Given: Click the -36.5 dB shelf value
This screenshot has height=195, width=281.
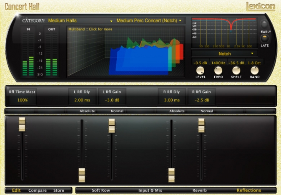Looking at the screenshot, I should pos(236,63).
